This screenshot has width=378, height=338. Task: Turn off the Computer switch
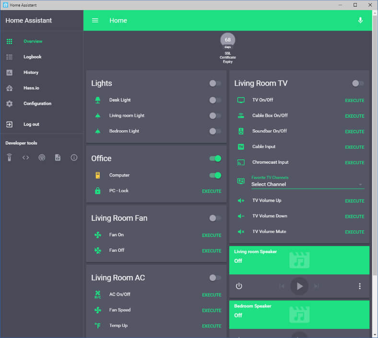(x=215, y=175)
